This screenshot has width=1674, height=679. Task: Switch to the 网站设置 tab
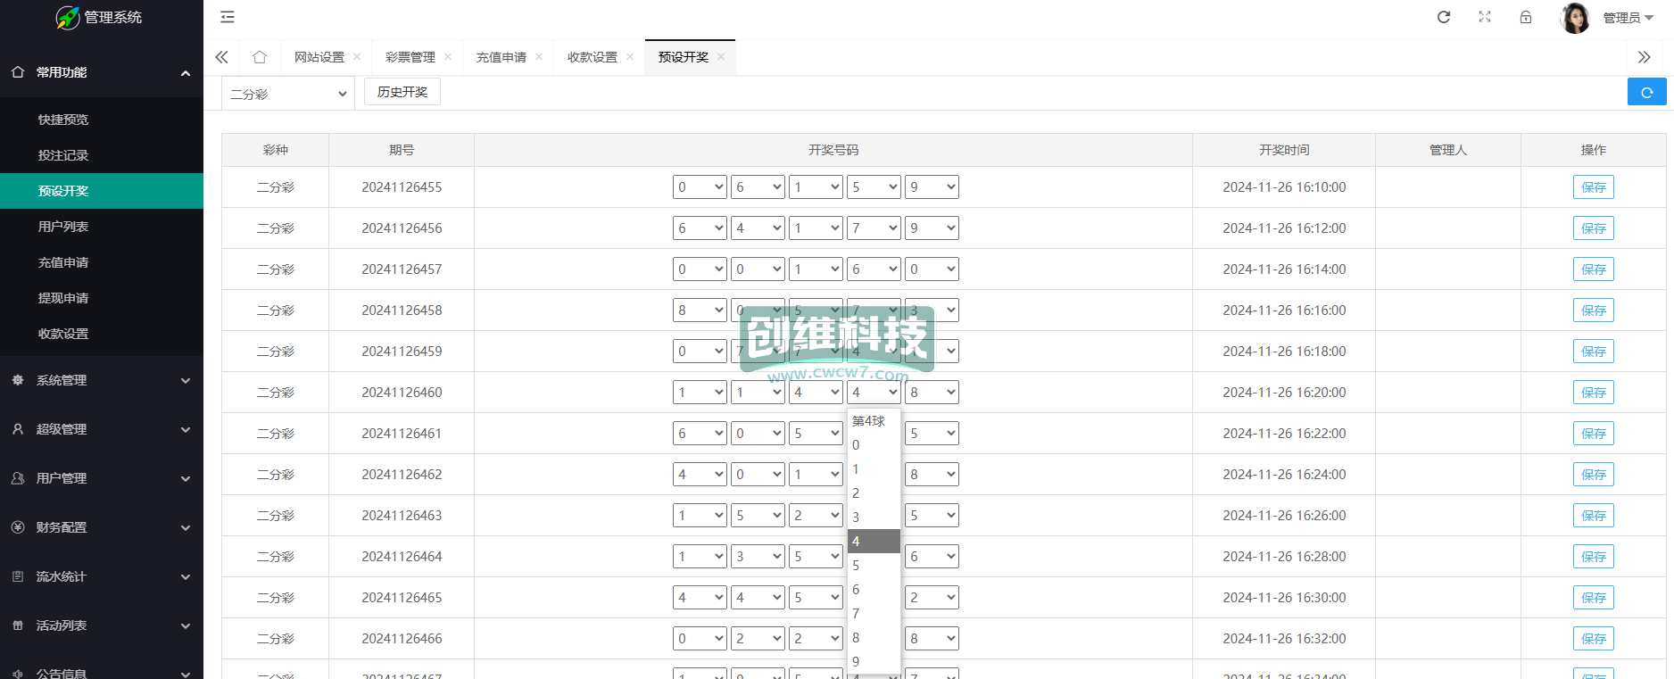tap(319, 57)
